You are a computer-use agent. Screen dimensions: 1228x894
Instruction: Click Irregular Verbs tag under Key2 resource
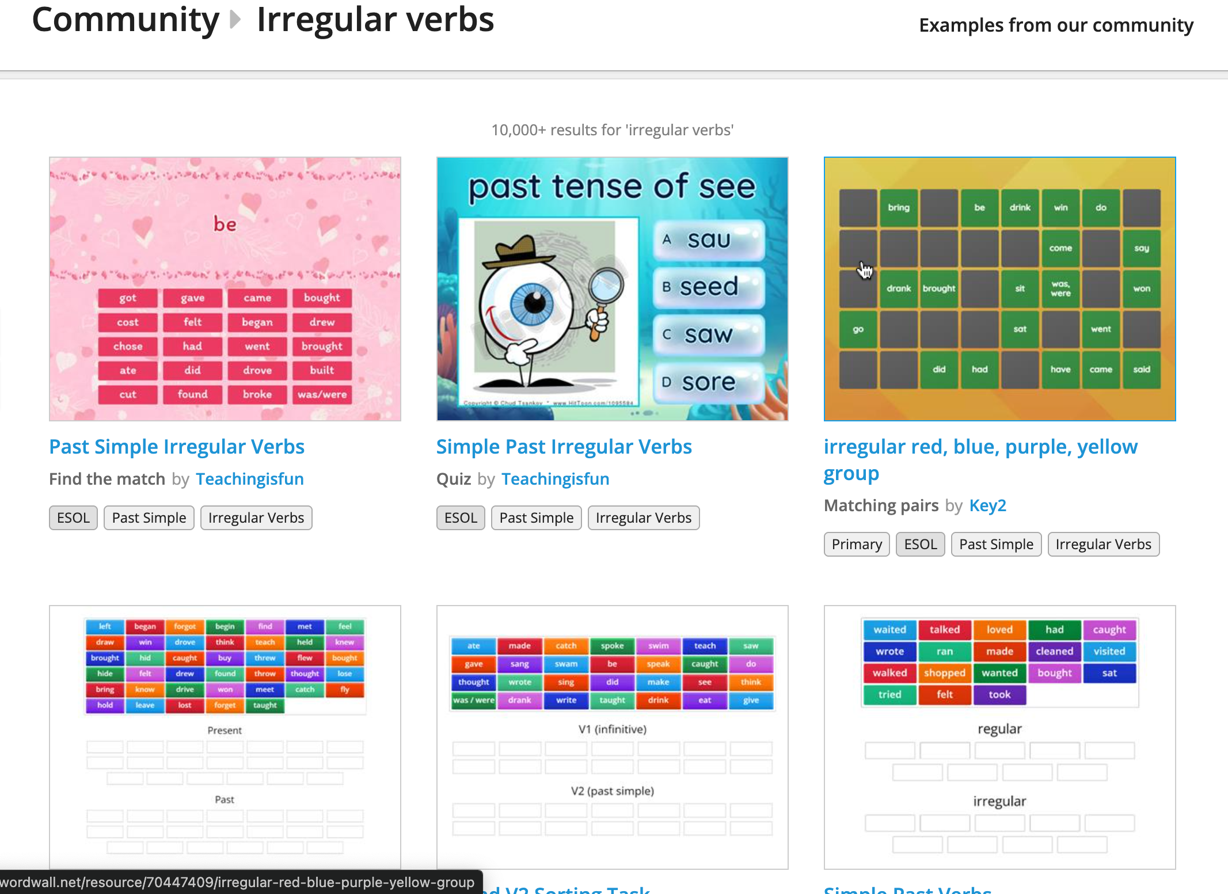click(1103, 544)
